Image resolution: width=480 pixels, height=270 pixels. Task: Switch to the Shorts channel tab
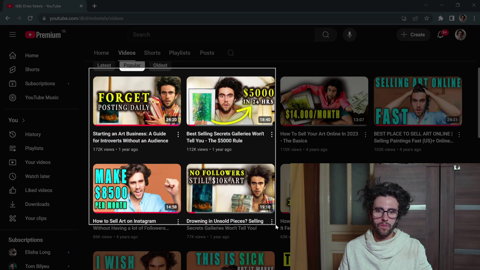coord(152,53)
